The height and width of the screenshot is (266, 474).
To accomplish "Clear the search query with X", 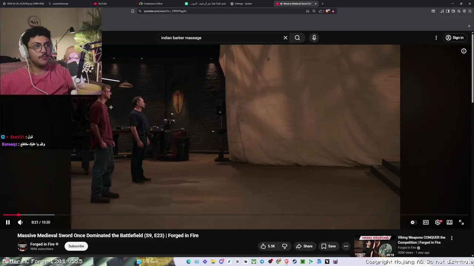I will [286, 38].
